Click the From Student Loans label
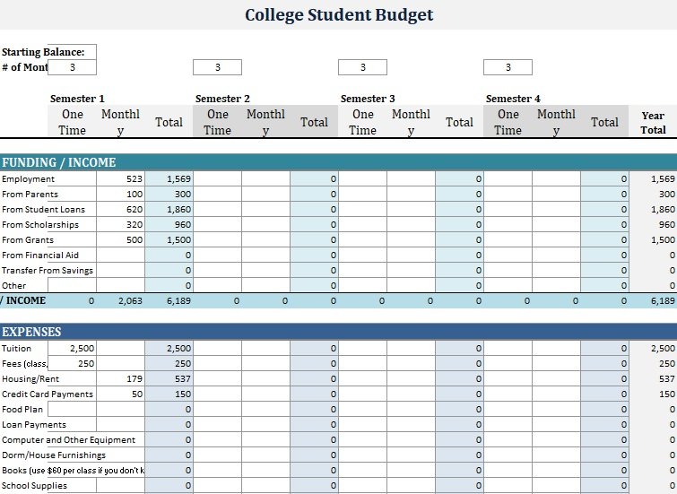677x494 pixels. pos(43,210)
